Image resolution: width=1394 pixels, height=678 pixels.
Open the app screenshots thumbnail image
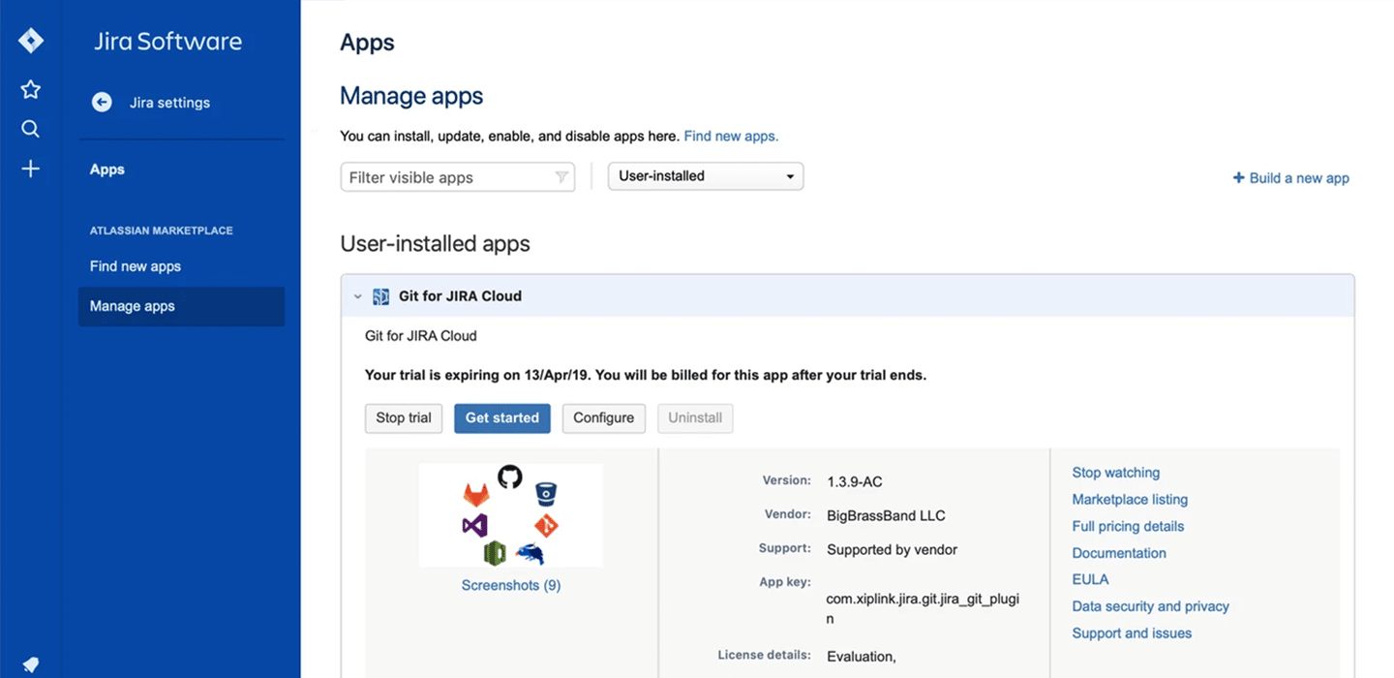(x=510, y=514)
